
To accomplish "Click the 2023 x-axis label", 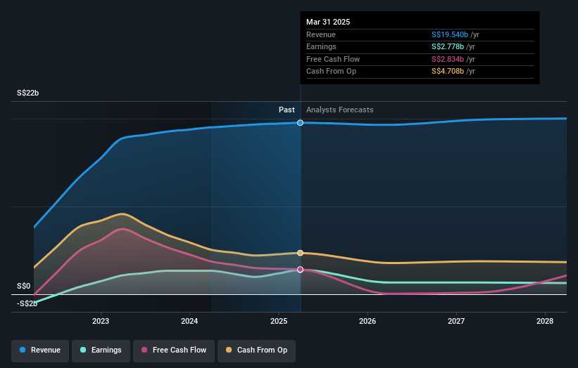I will coord(101,322).
